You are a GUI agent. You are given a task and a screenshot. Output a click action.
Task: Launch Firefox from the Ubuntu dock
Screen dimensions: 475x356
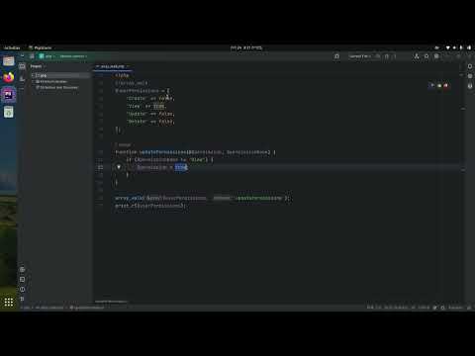pos(9,77)
